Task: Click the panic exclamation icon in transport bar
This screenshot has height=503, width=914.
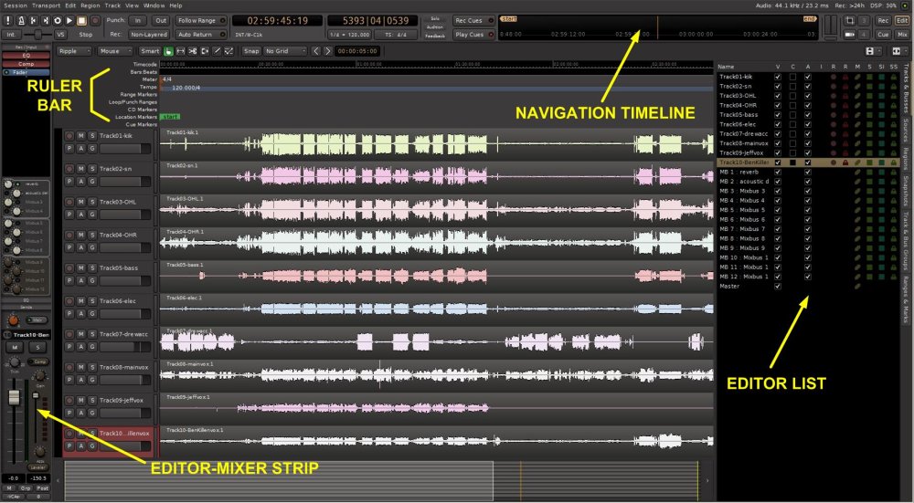Action: click(x=8, y=20)
